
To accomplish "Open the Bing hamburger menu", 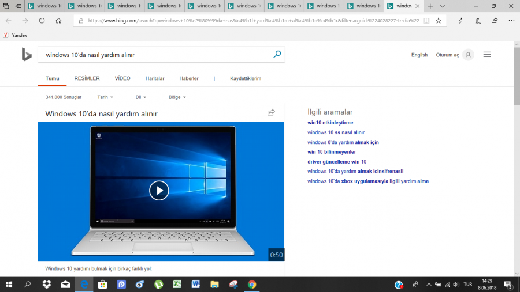I will click(x=487, y=55).
